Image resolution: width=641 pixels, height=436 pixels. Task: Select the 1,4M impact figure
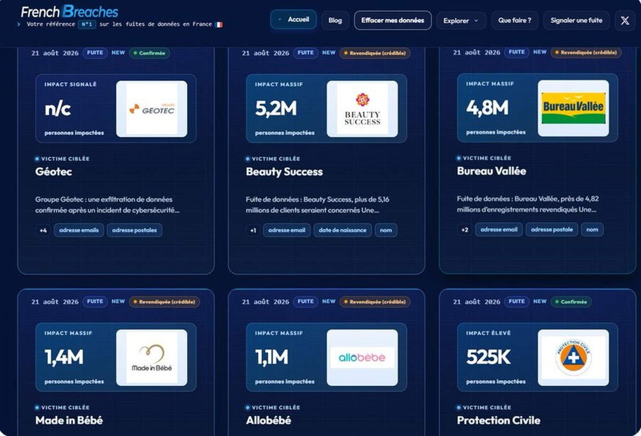64,357
